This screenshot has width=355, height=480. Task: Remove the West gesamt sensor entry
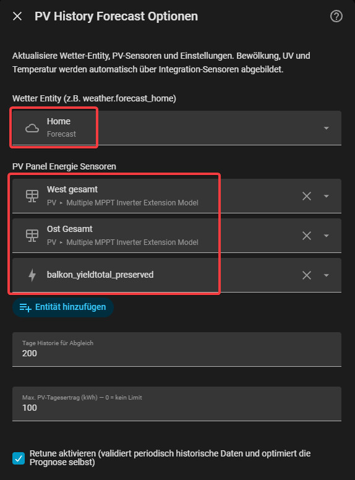pos(307,196)
